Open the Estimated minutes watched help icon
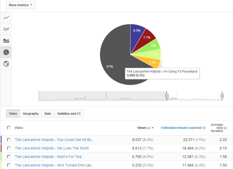Viewport: 233px width, 169px height. tap(204, 128)
